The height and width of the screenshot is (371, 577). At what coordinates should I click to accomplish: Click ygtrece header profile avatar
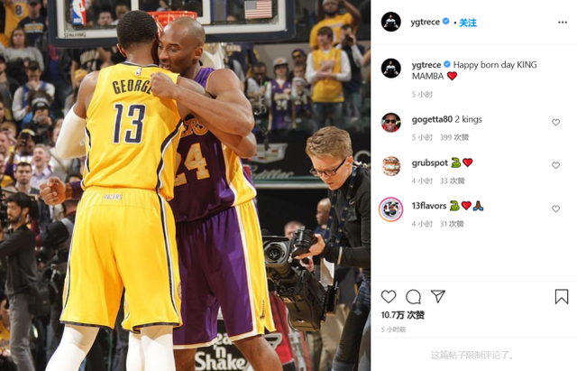390,22
